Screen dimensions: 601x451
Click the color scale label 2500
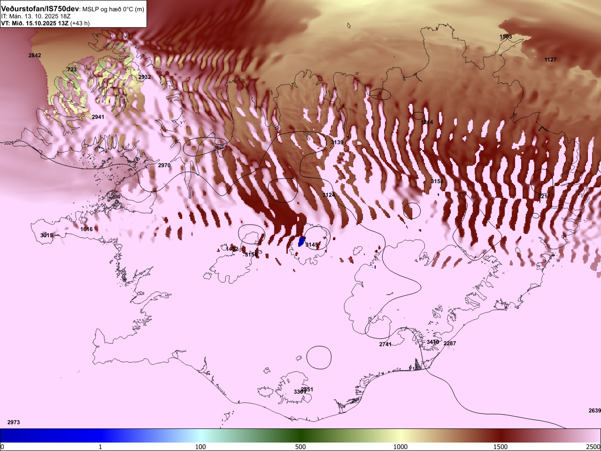click(593, 447)
